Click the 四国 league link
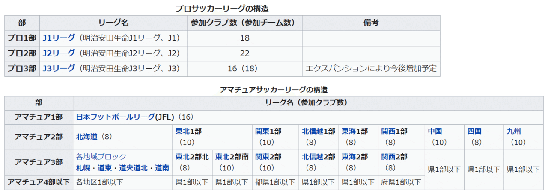 [x=474, y=131]
